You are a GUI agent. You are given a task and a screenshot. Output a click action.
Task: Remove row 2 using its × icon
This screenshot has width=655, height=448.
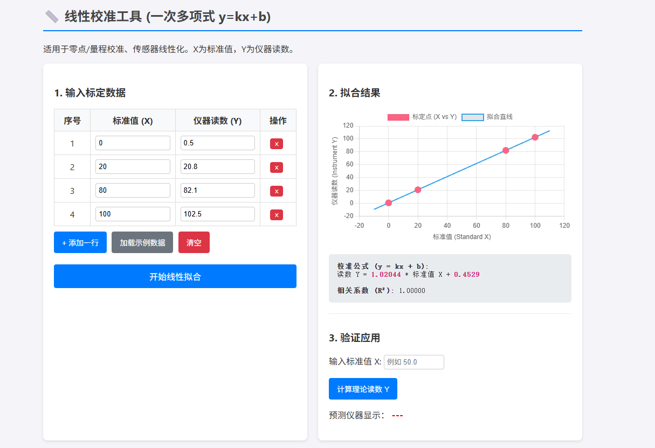coord(276,167)
